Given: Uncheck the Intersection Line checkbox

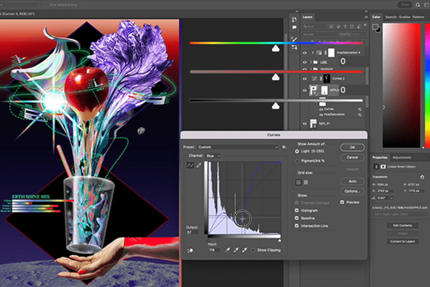Looking at the screenshot, I should [x=296, y=226].
